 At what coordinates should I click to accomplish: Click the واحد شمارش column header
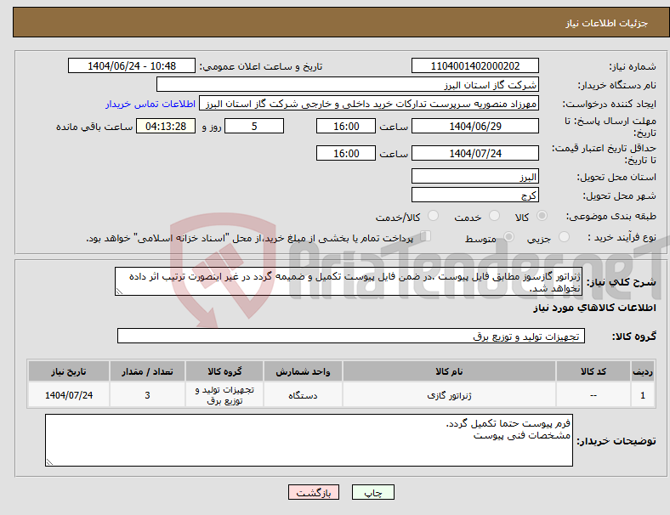(303, 371)
